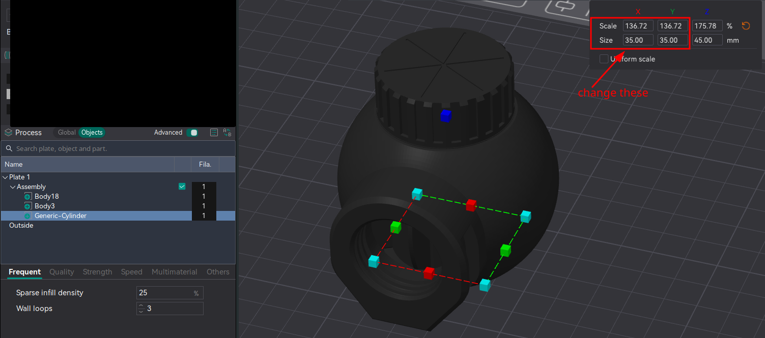765x338 pixels.
Task: Click the search magnifier icon
Action: click(x=9, y=149)
